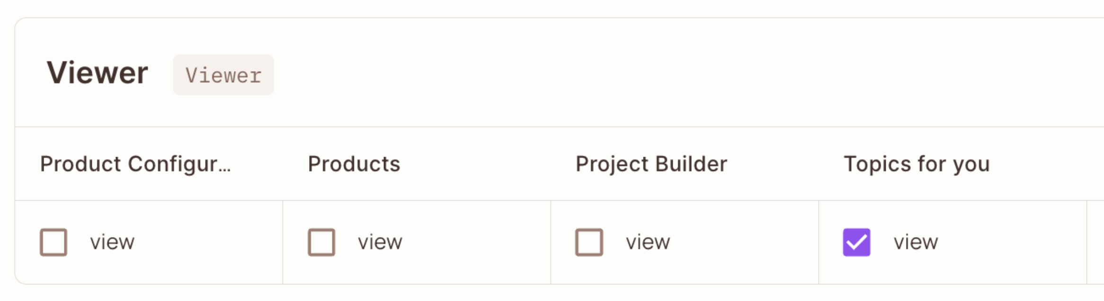
Task: Enable view permission for Product Configurator
Action: click(x=53, y=242)
